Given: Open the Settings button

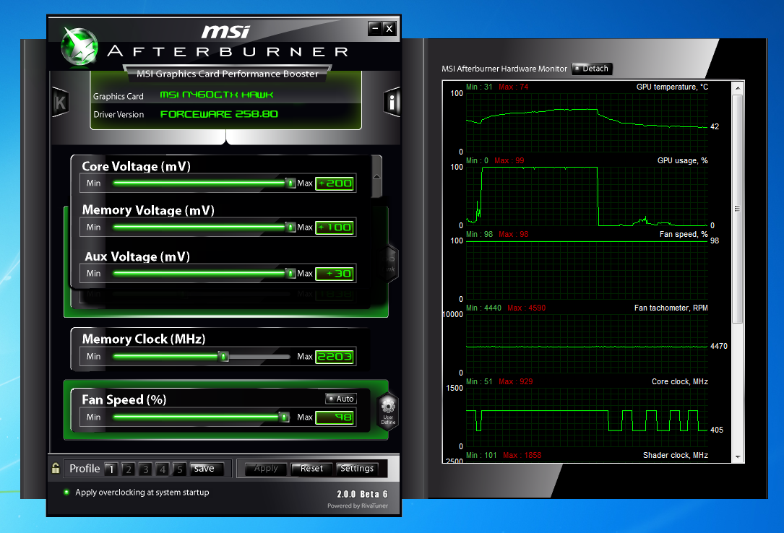Looking at the screenshot, I should tap(357, 469).
